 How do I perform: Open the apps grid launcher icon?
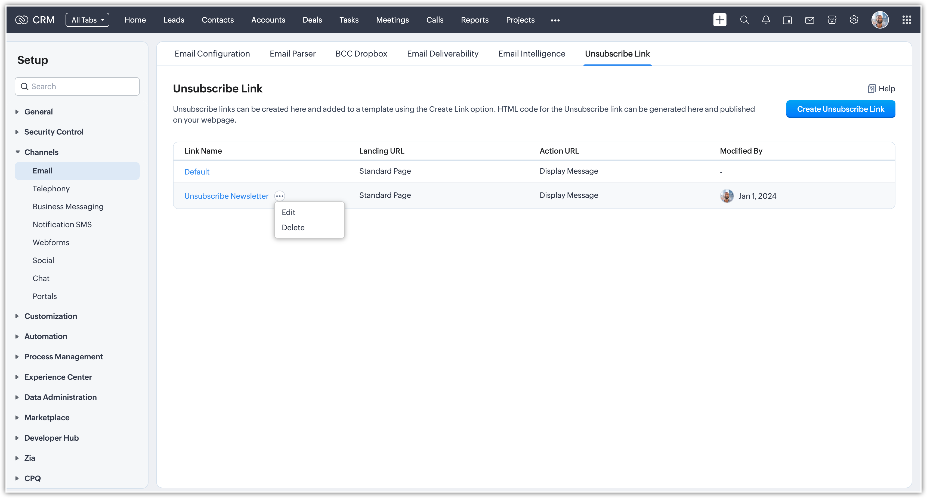pos(907,20)
